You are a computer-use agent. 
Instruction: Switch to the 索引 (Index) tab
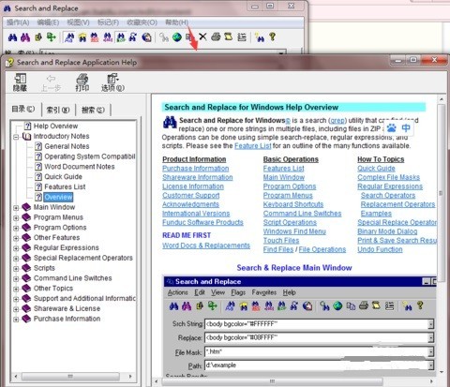(x=58, y=110)
